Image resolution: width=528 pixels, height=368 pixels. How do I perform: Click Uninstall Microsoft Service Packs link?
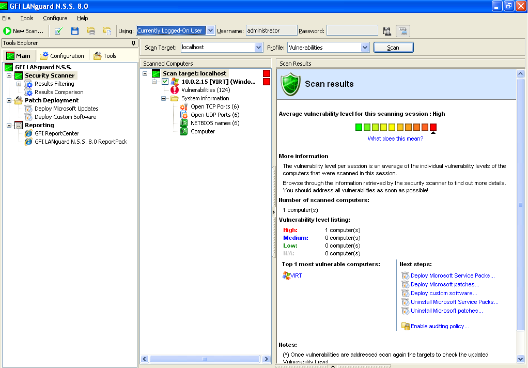[455, 302]
